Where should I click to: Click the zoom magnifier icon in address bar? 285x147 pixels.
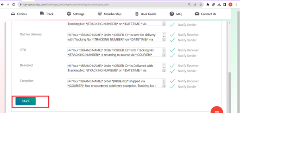189,4
